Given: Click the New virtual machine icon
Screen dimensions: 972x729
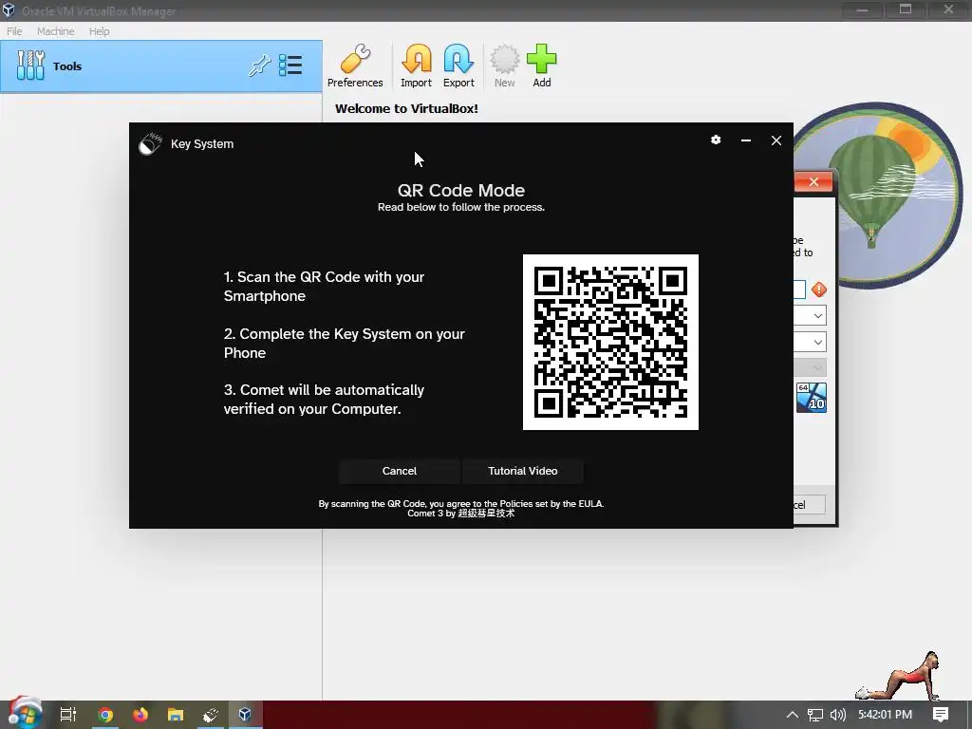Looking at the screenshot, I should (x=505, y=65).
